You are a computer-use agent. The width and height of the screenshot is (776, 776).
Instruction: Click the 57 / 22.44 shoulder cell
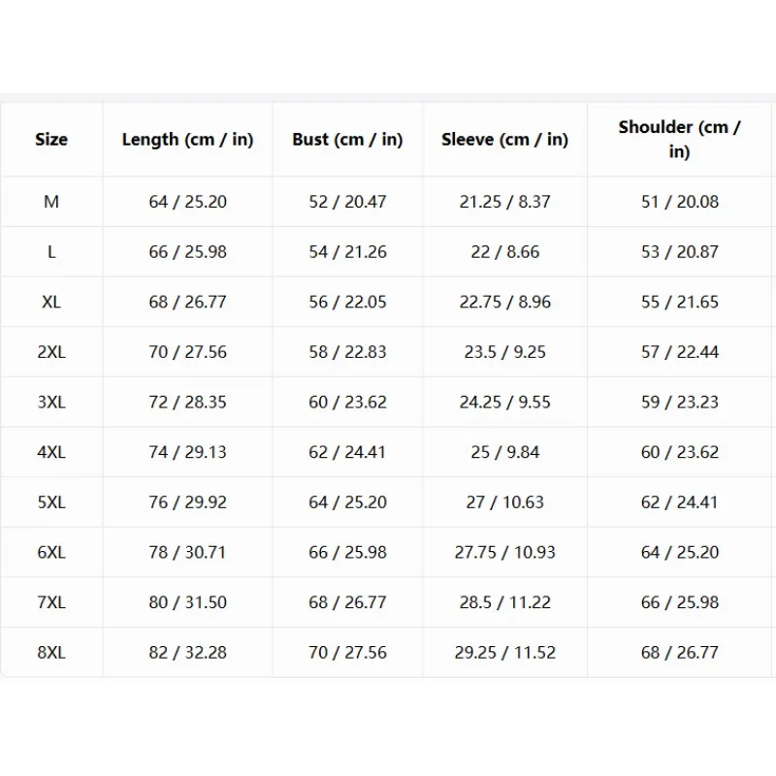(680, 352)
